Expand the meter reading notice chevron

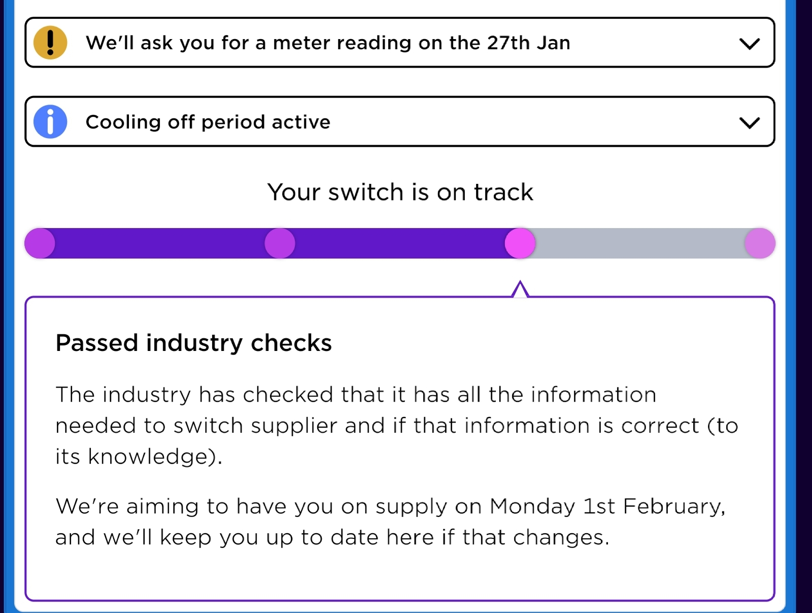click(749, 44)
